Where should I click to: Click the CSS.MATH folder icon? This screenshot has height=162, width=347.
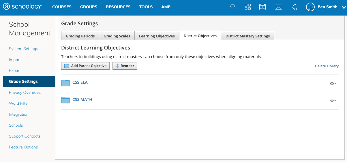(x=66, y=100)
